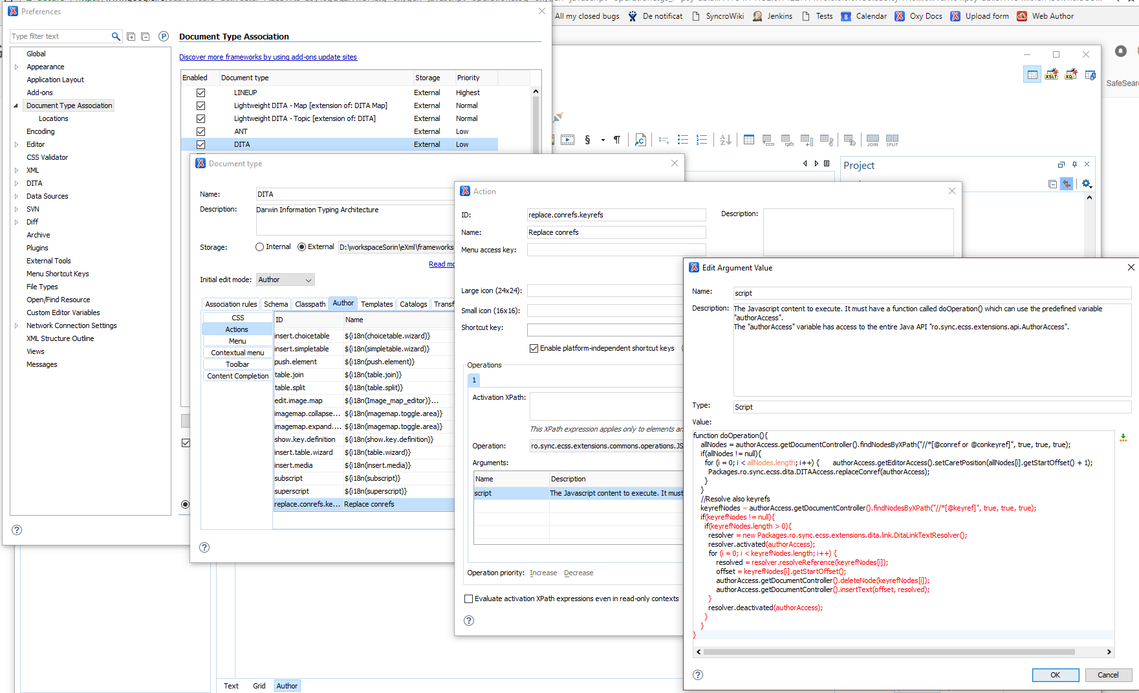Toggle Enable platform-independent shortcut keys
This screenshot has width=1139, height=693.
(x=534, y=348)
